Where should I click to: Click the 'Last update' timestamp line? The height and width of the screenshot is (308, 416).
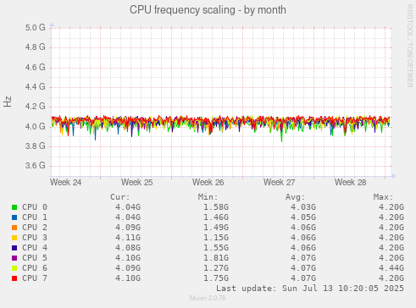coord(310,289)
